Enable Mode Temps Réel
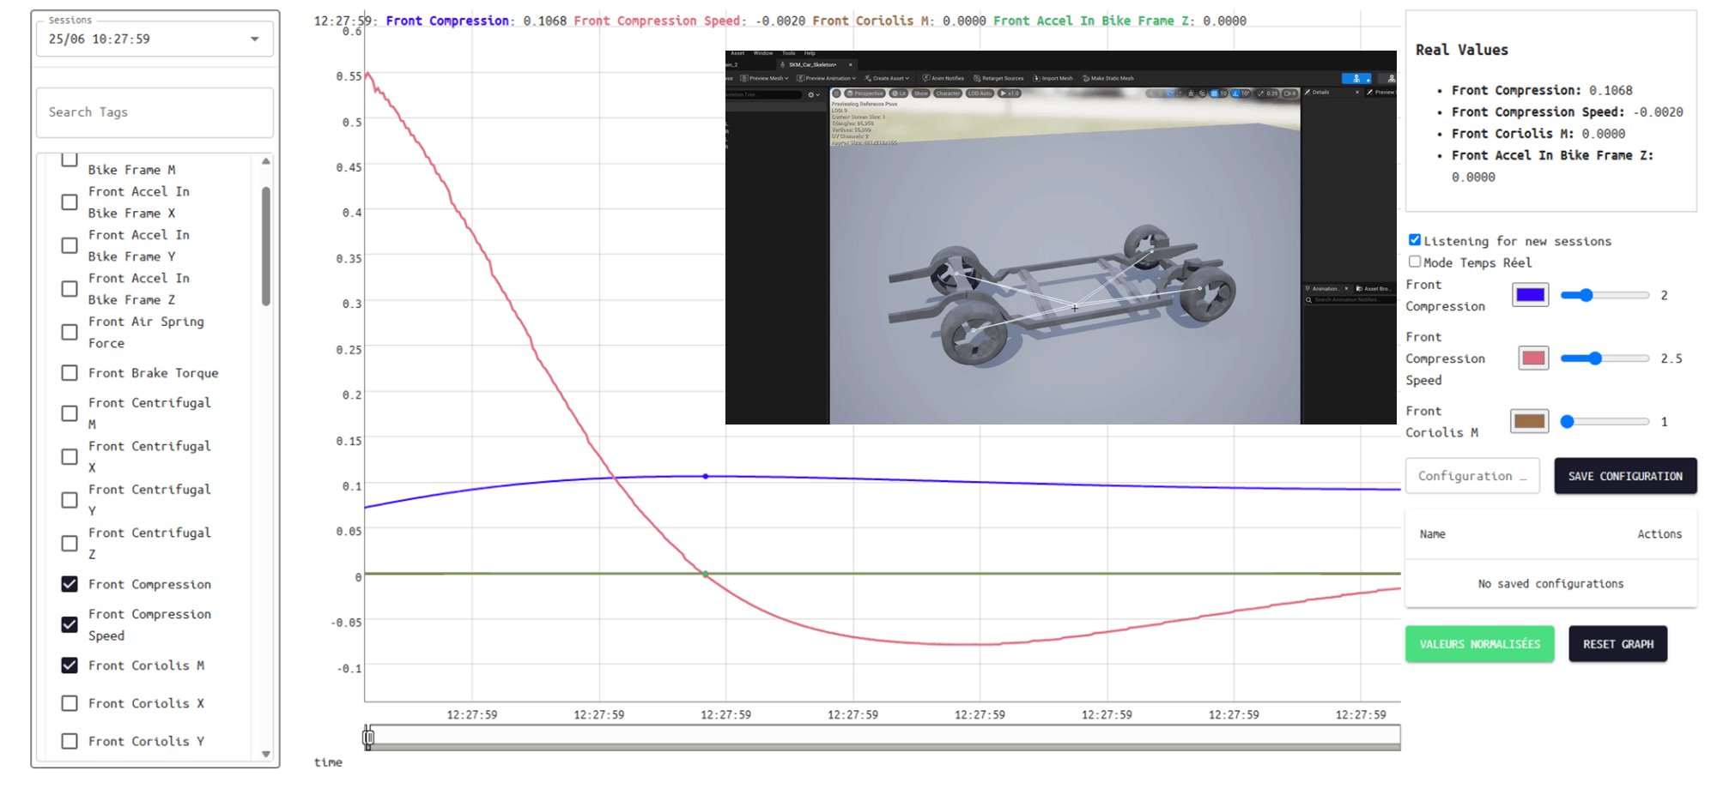 pyautogui.click(x=1415, y=261)
